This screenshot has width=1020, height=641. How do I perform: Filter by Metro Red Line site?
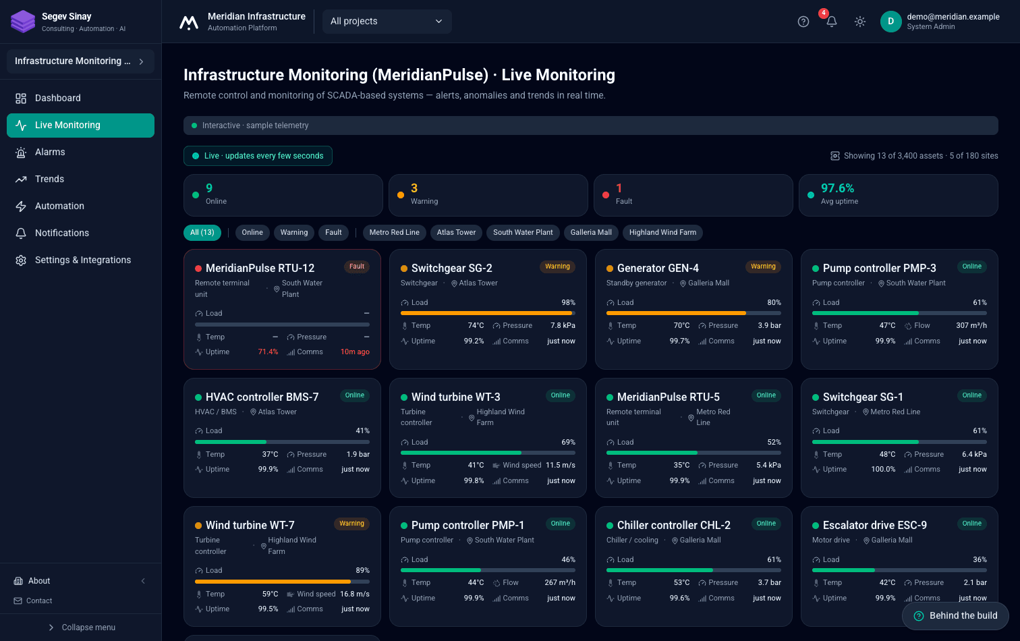point(395,233)
